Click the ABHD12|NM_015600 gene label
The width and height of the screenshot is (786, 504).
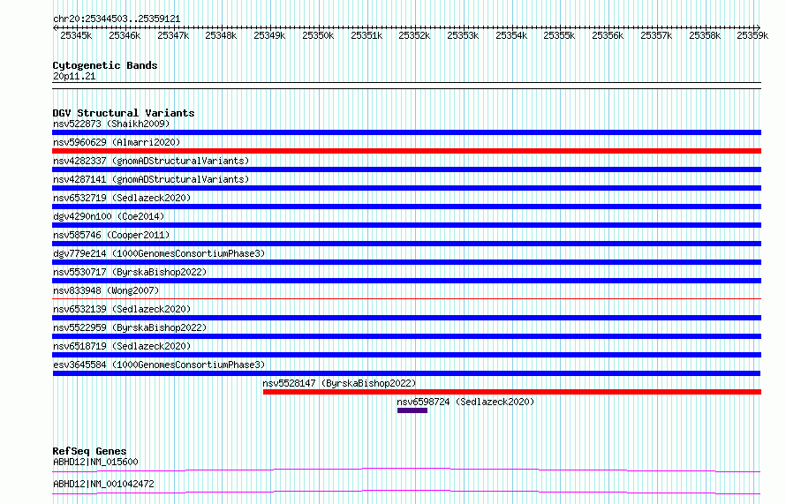tap(95, 462)
